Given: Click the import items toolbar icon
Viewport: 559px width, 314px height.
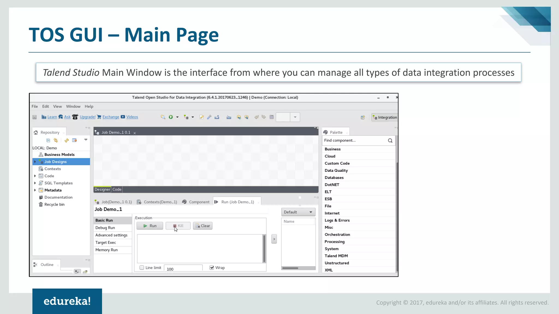Looking at the screenshot, I should point(229,117).
